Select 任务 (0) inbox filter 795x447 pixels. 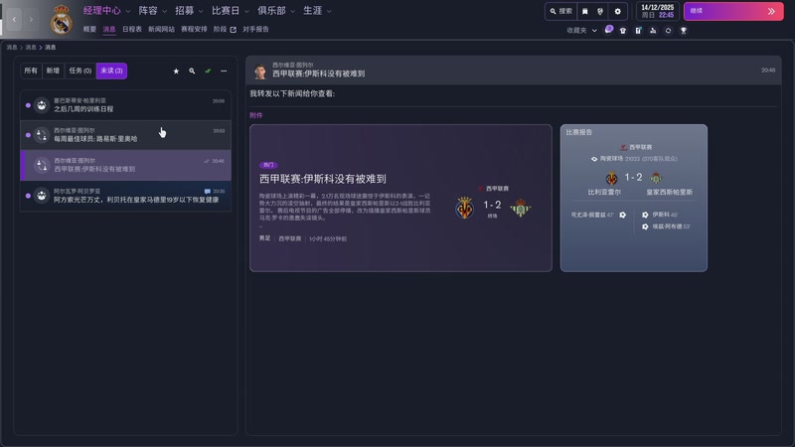80,71
